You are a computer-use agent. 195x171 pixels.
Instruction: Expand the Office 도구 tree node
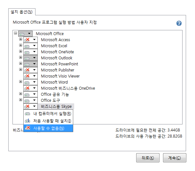click(21, 100)
